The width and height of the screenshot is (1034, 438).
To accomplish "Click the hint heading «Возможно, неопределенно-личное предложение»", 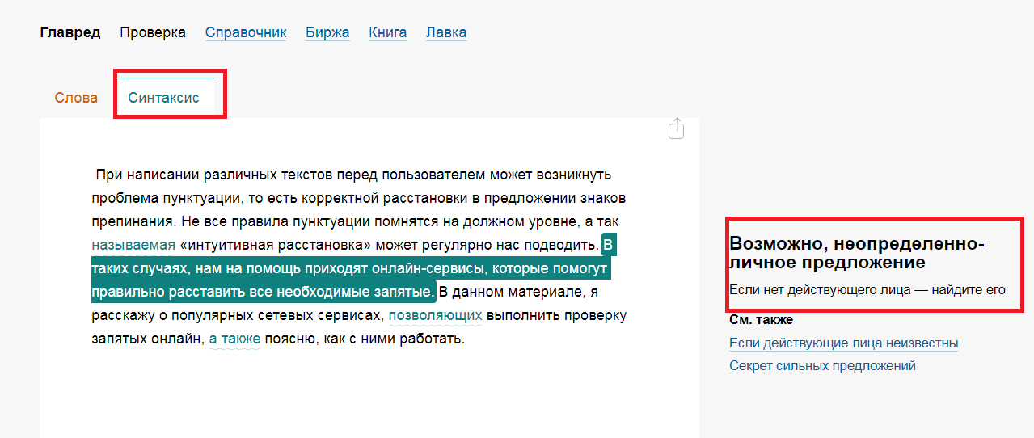I will point(857,253).
